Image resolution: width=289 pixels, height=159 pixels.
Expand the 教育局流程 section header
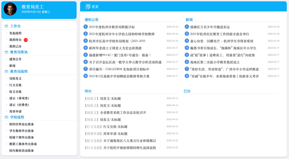click(x=19, y=72)
